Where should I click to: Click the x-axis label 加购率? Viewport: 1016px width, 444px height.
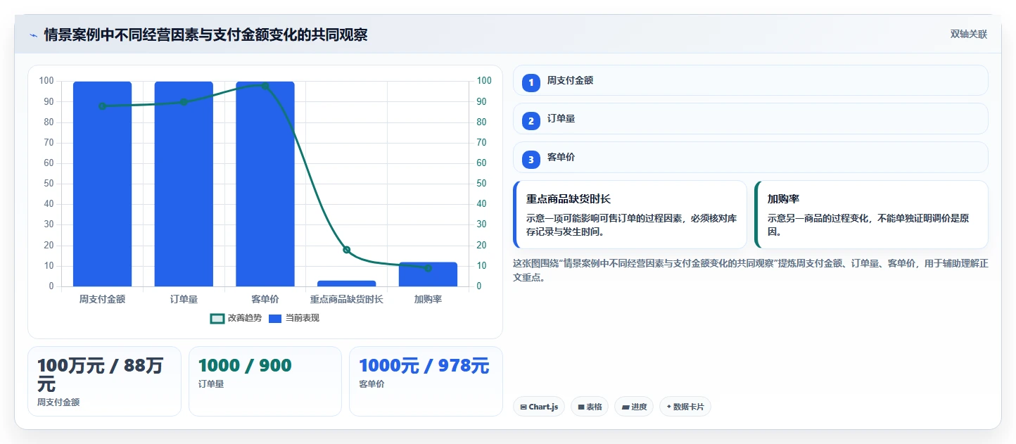click(x=428, y=299)
